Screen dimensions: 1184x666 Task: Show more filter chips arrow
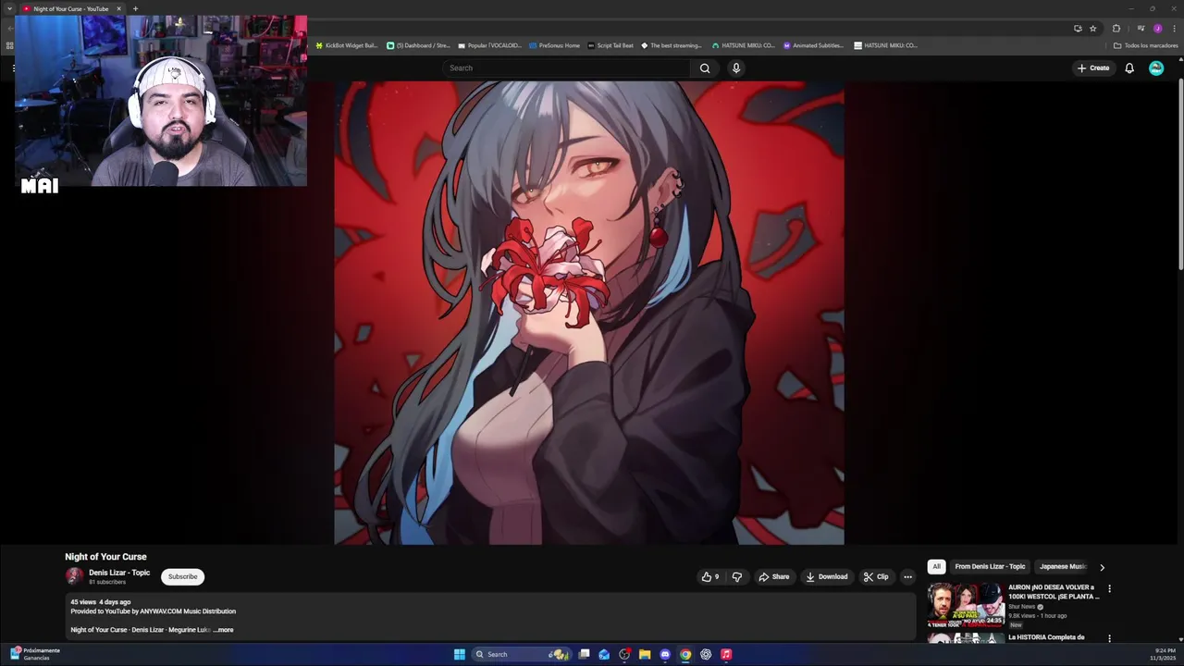point(1102,567)
